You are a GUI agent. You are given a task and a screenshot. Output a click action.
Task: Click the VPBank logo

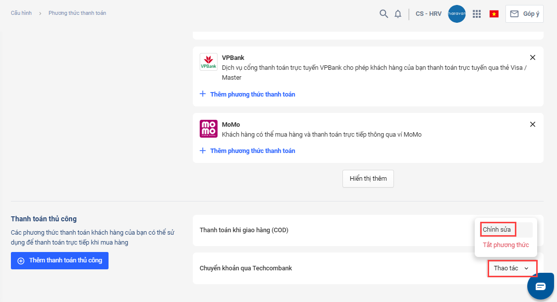pyautogui.click(x=208, y=62)
